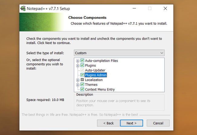Click the Notepad++ v7.7.1 Setup title text

click(x=48, y=9)
